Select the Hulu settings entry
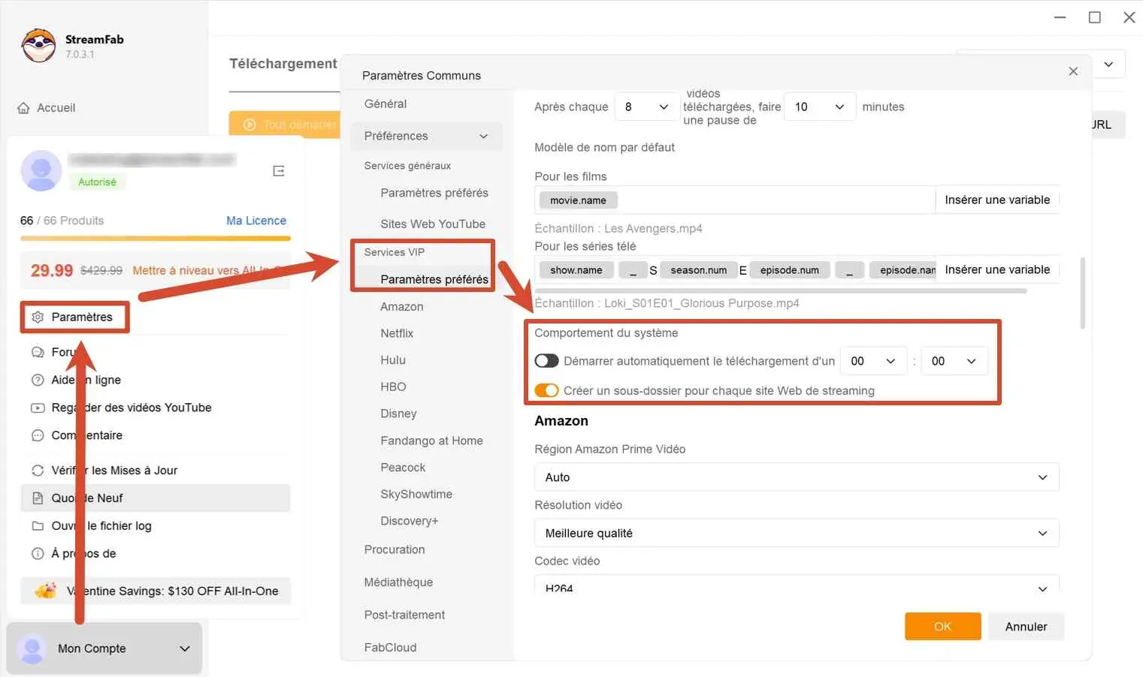The height and width of the screenshot is (677, 1143). [x=393, y=360]
